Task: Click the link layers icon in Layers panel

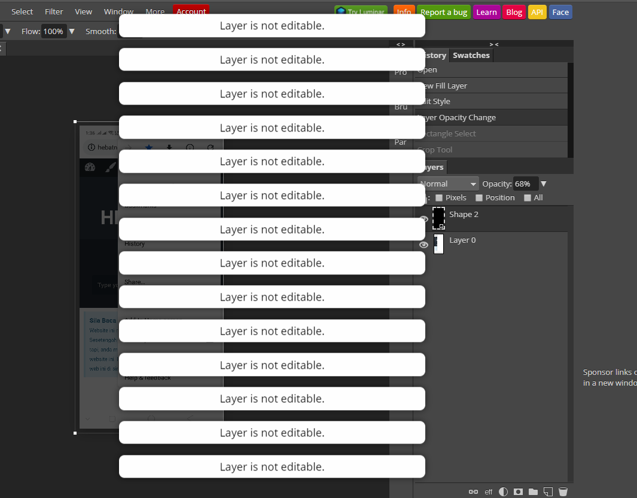Action: coord(473,491)
